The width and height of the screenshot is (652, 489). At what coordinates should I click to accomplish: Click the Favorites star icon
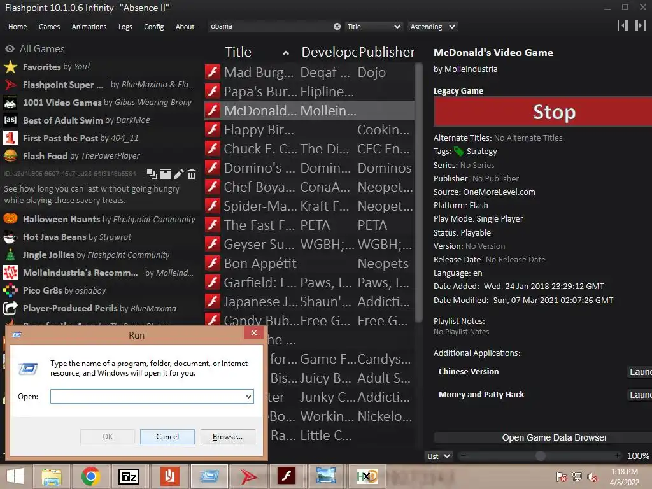10,67
